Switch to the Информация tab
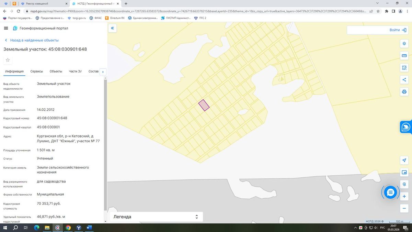The image size is (412, 232). 14,71
